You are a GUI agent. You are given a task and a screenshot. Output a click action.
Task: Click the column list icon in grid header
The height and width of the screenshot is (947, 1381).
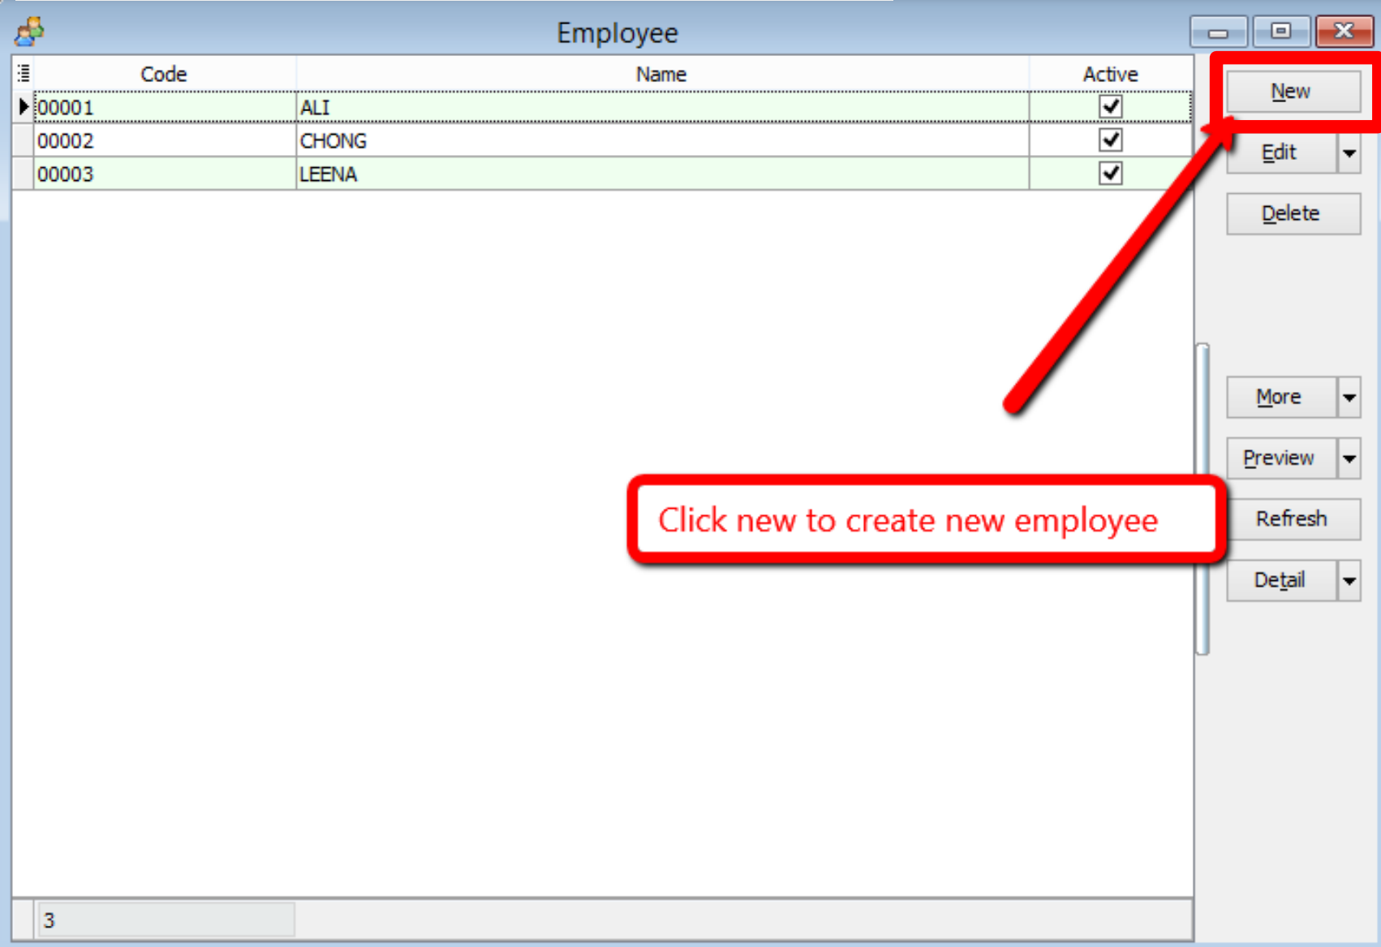[22, 73]
